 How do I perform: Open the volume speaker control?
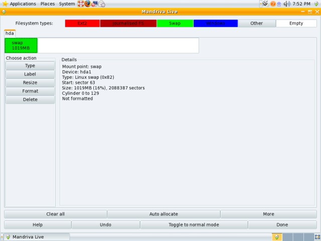[x=286, y=4]
